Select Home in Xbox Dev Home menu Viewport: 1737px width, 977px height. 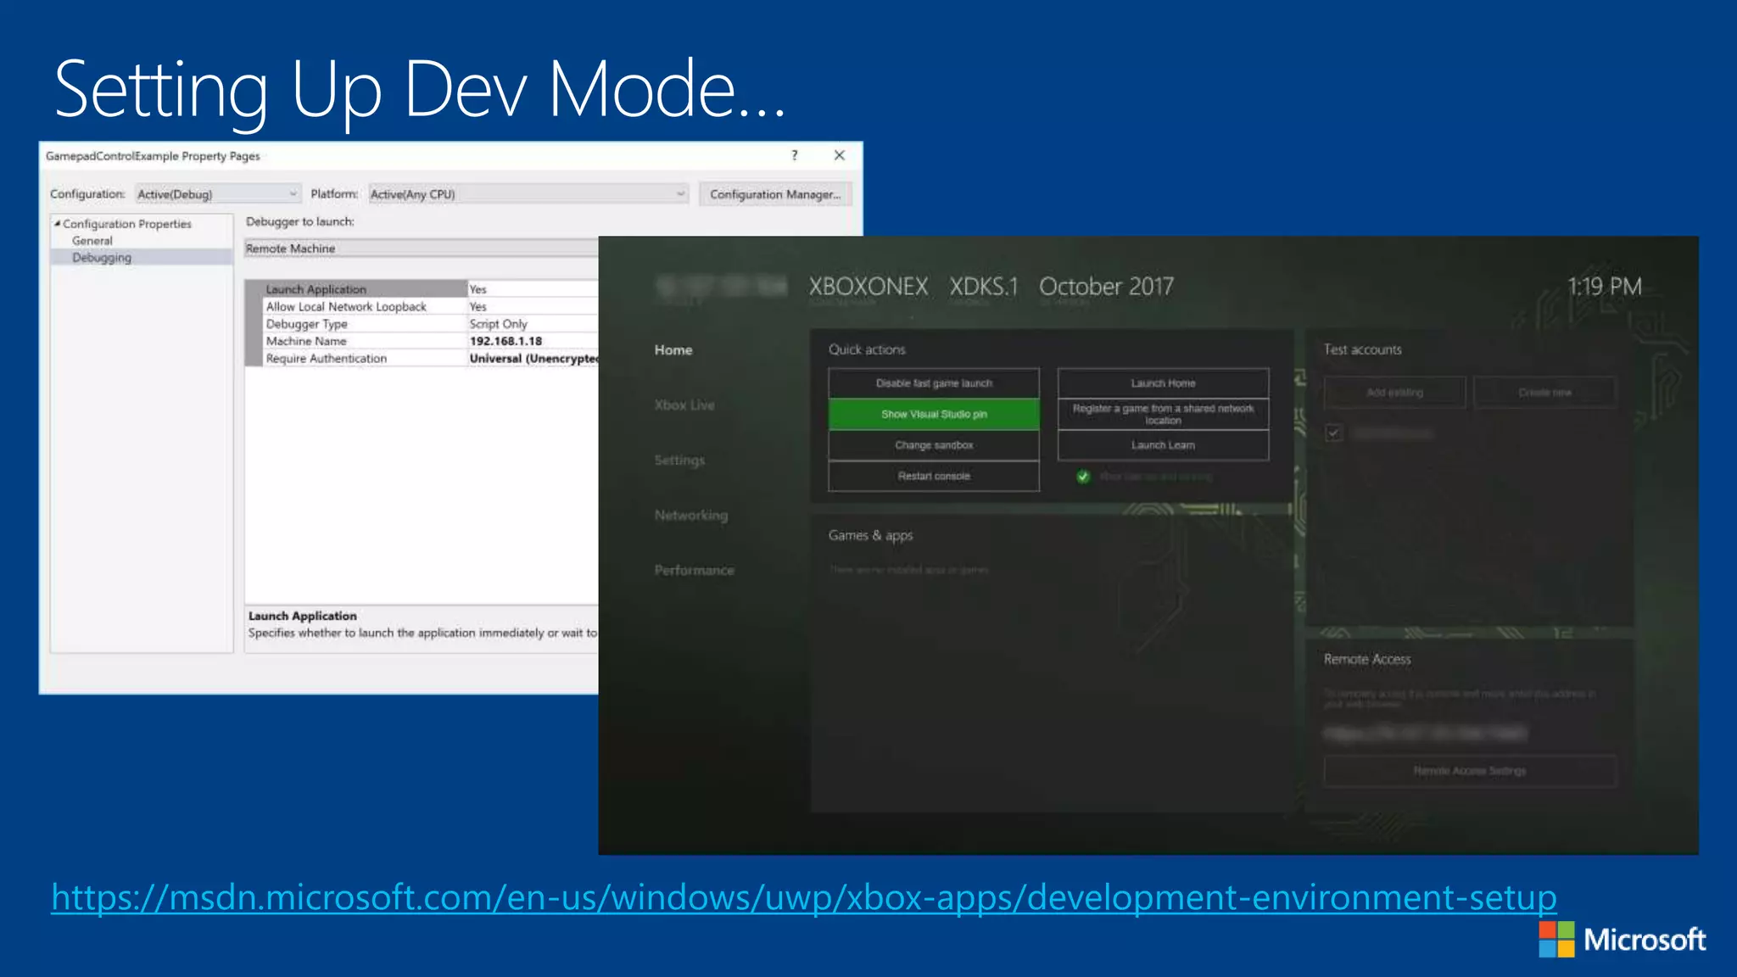click(673, 350)
